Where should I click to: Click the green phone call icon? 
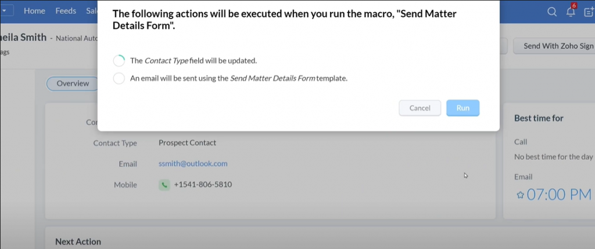pyautogui.click(x=164, y=185)
